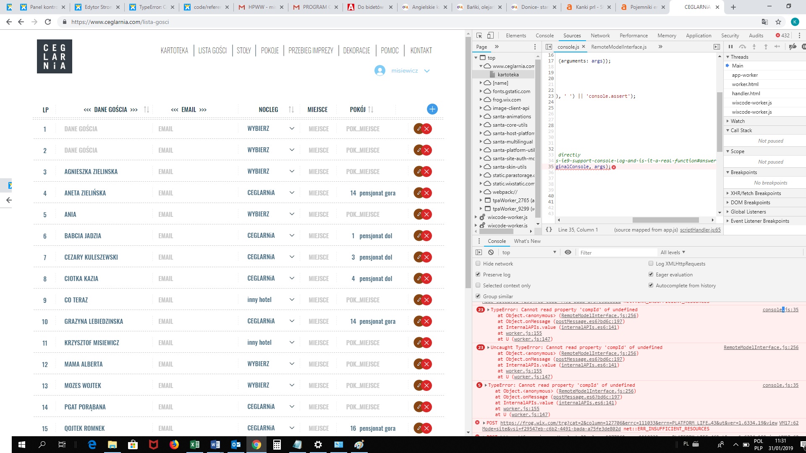This screenshot has width=806, height=453.
Task: Click the pretty print braces icon
Action: tap(549, 229)
